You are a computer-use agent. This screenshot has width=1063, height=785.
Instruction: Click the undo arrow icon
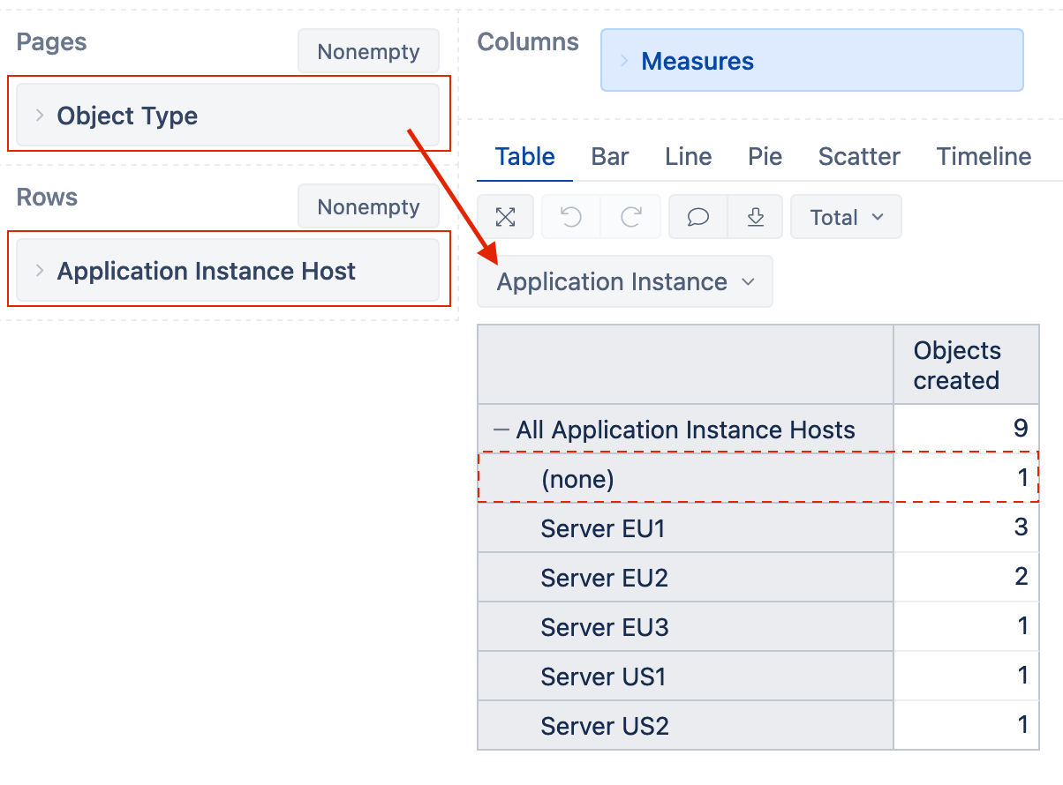(x=571, y=217)
